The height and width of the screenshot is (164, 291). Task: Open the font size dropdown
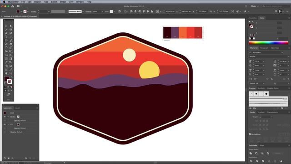click(x=264, y=61)
